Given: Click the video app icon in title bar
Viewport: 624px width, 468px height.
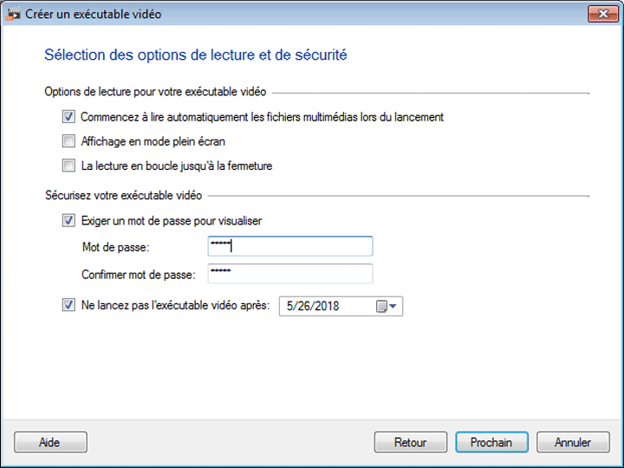Looking at the screenshot, I should click(13, 14).
